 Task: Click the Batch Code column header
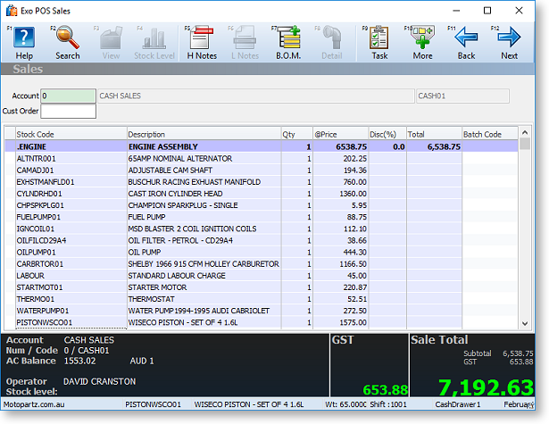(x=488, y=135)
